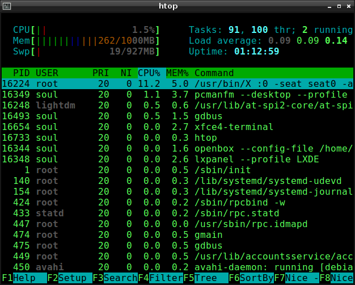Close the htop window
355x285 pixels.
coord(349,6)
